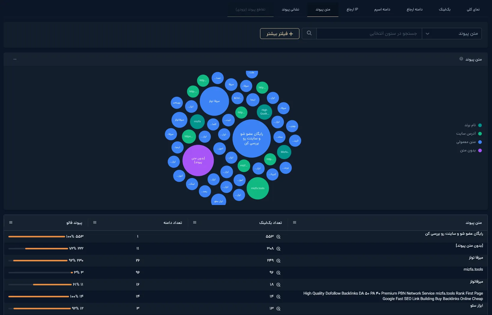Open IP ارجاع tab
The width and height of the screenshot is (492, 315).
coord(352,9)
